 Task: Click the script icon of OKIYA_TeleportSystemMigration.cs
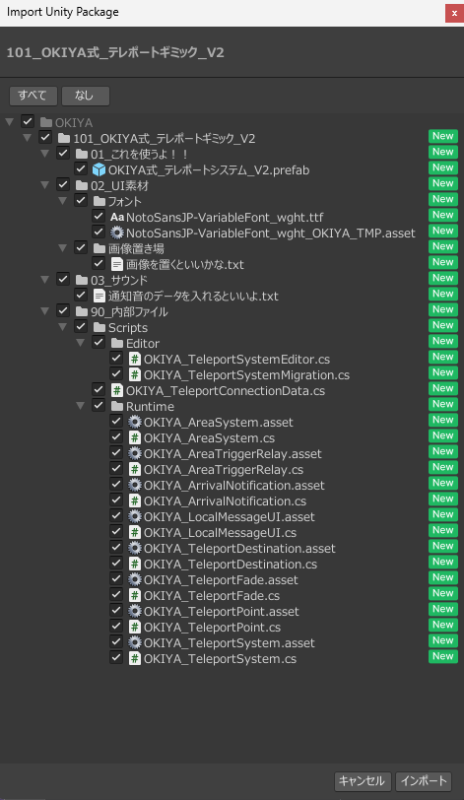pos(134,374)
